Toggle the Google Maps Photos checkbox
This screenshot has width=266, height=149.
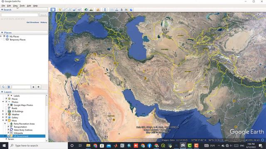8,105
